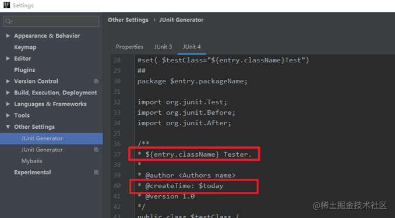Click the project-level icon beside second JUnit Generator

(96, 149)
